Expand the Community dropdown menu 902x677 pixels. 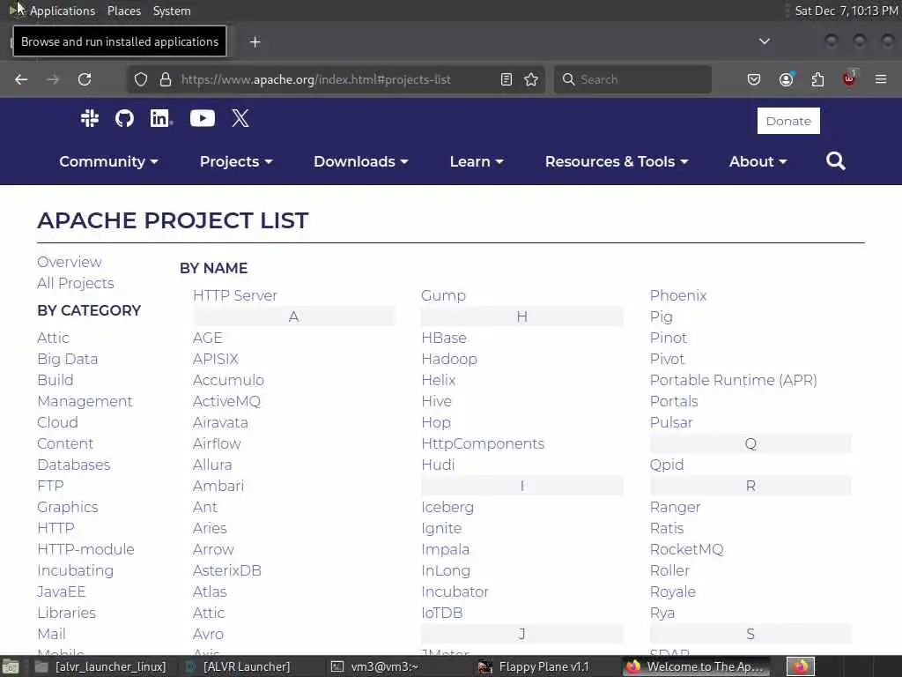[108, 162]
